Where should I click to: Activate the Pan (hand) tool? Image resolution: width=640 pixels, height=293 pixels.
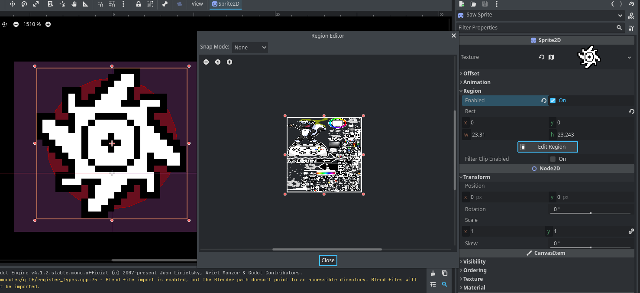tap(74, 4)
